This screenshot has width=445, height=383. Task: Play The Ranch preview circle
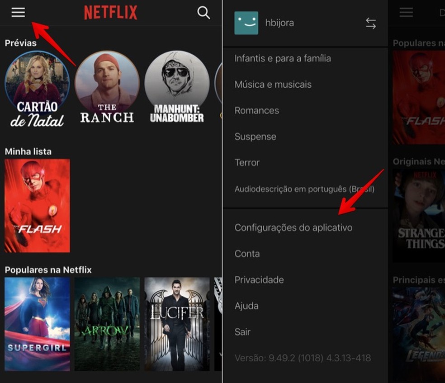(107, 88)
